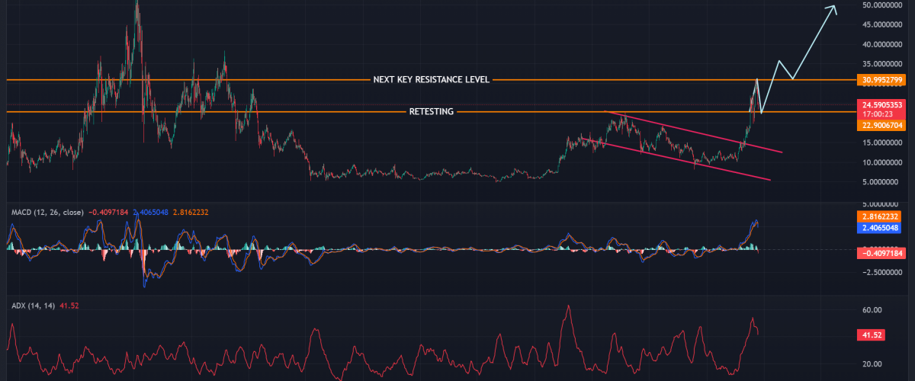The image size is (915, 381).
Task: Select the red 24.5905353 current price label
Action: pyautogui.click(x=881, y=104)
